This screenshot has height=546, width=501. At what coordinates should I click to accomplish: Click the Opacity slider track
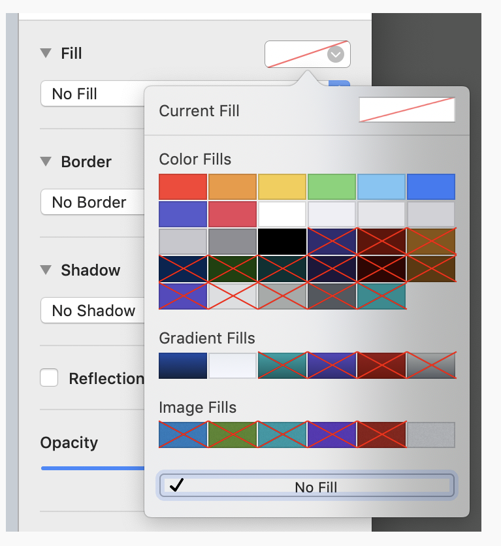[x=91, y=468]
